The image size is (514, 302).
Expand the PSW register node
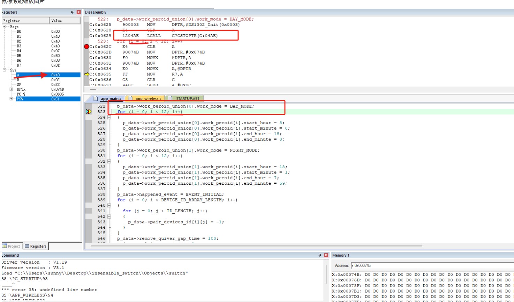coord(11,99)
